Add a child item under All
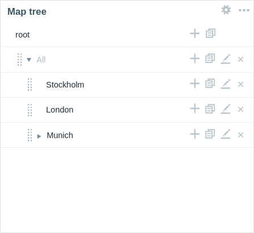The width and height of the screenshot is (254, 233). point(194,59)
